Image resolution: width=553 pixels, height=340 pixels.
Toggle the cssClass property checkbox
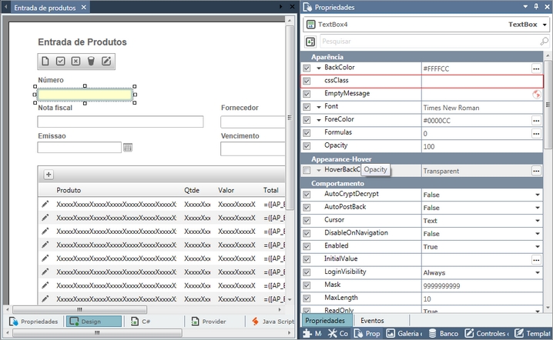tap(307, 81)
